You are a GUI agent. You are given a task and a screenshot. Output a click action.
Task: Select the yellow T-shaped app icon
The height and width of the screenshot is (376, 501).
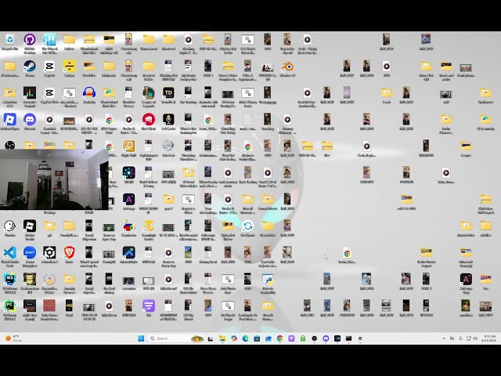pyautogui.click(x=149, y=226)
